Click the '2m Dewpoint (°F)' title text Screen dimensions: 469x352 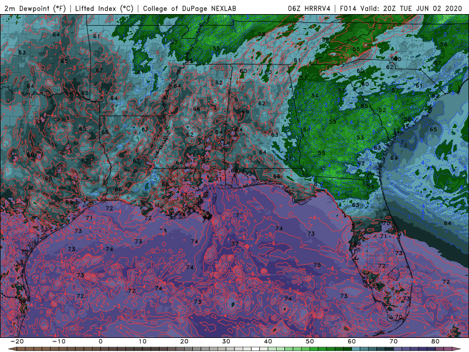[x=35, y=8]
